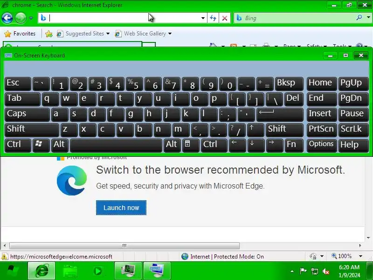
Task: Open Windows Media Player taskbar icon
Action: [98, 271]
